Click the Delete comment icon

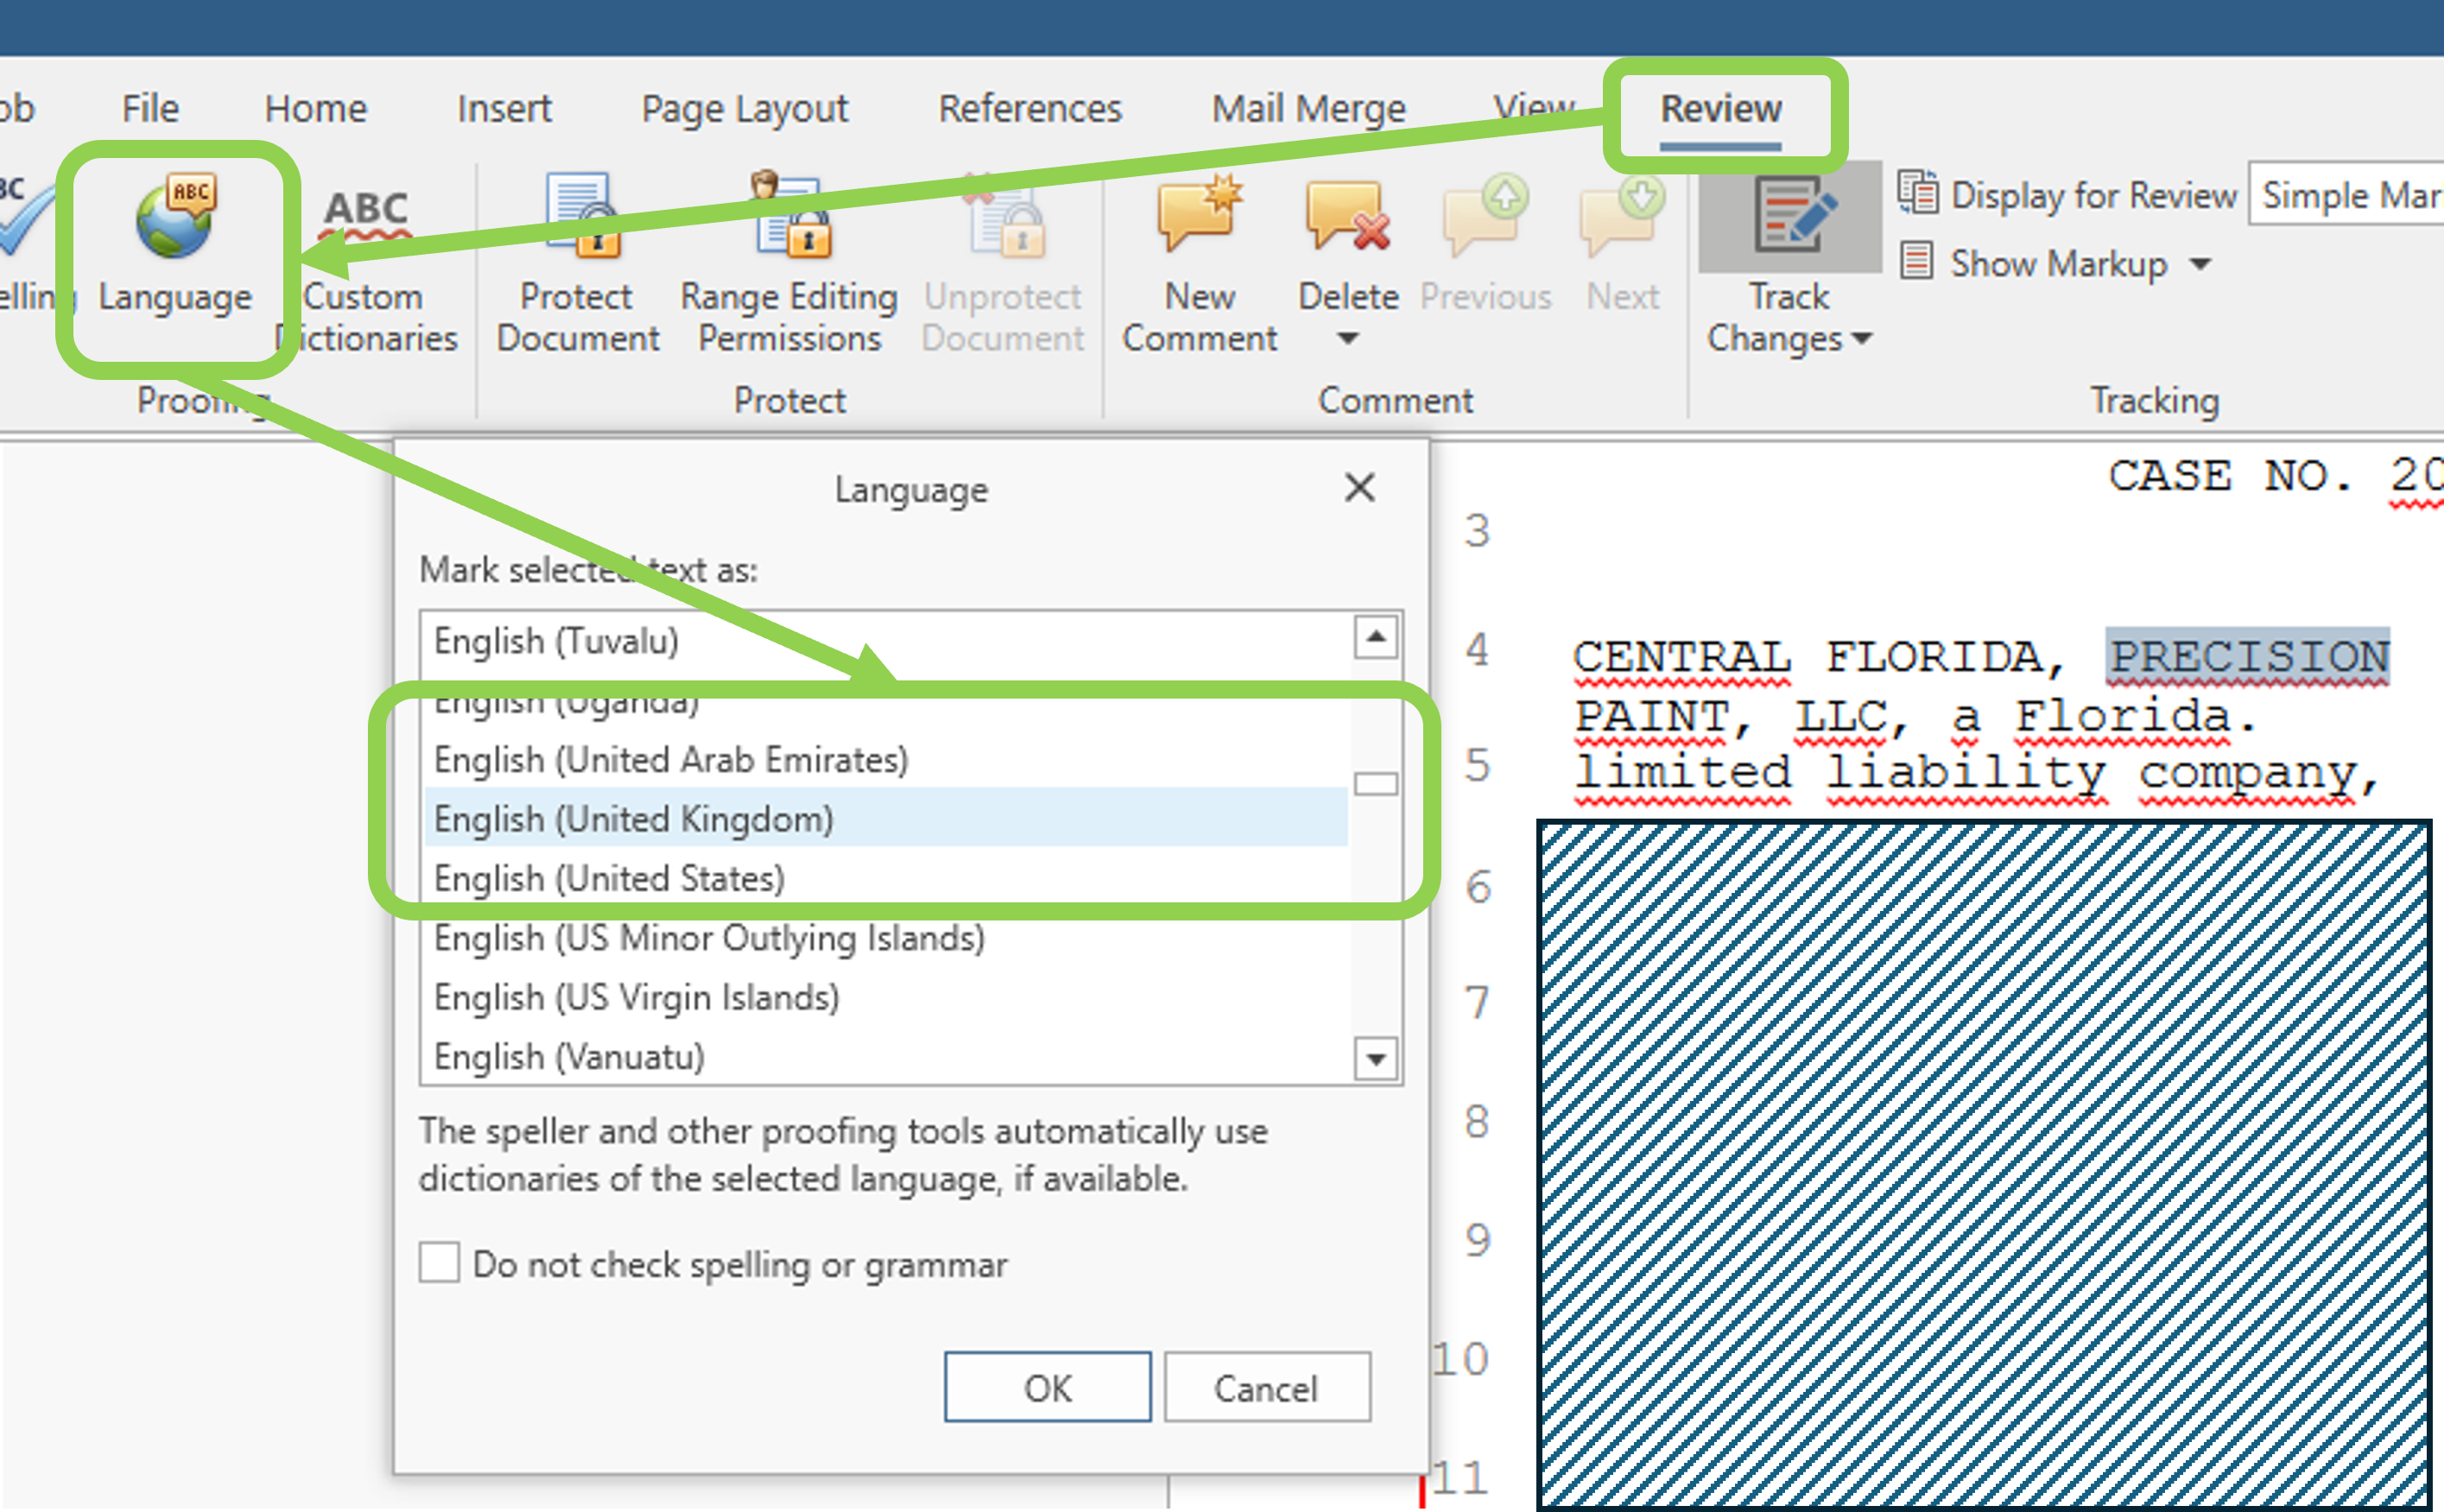point(1347,216)
